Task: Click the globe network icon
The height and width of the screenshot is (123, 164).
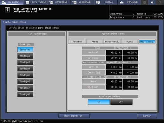Action: pyautogui.click(x=145, y=2)
